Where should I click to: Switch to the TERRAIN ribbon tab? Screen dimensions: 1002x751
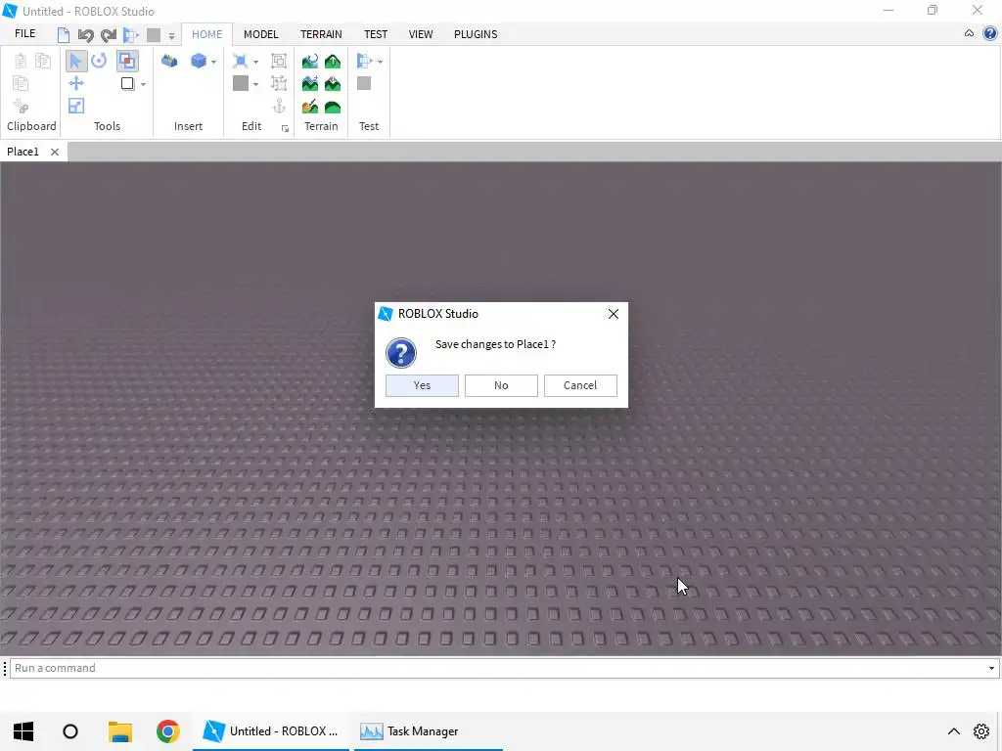point(321,34)
